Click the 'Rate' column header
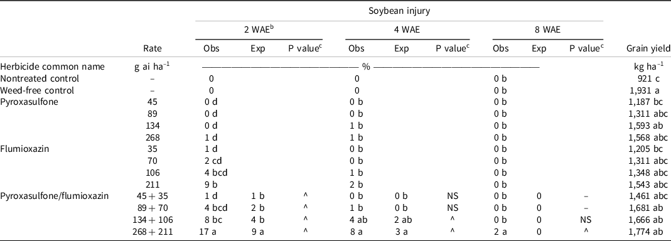Image resolution: width=671 pixels, height=241 pixels. [153, 49]
